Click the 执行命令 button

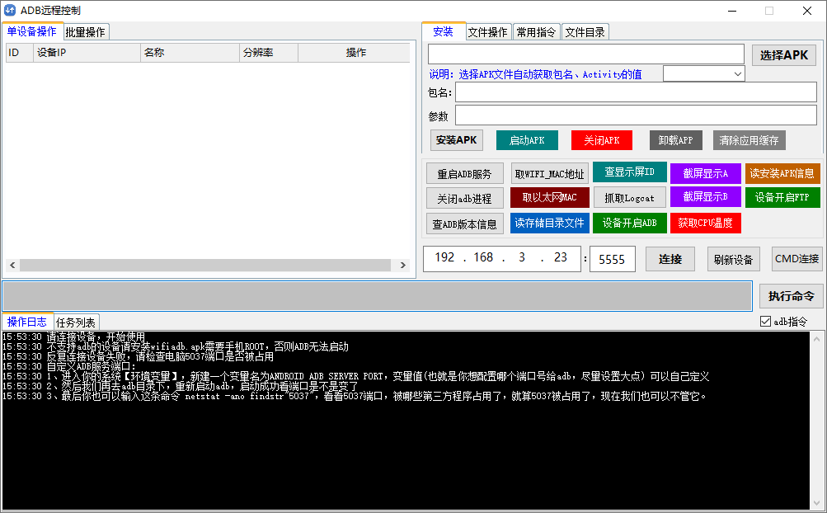tap(791, 296)
